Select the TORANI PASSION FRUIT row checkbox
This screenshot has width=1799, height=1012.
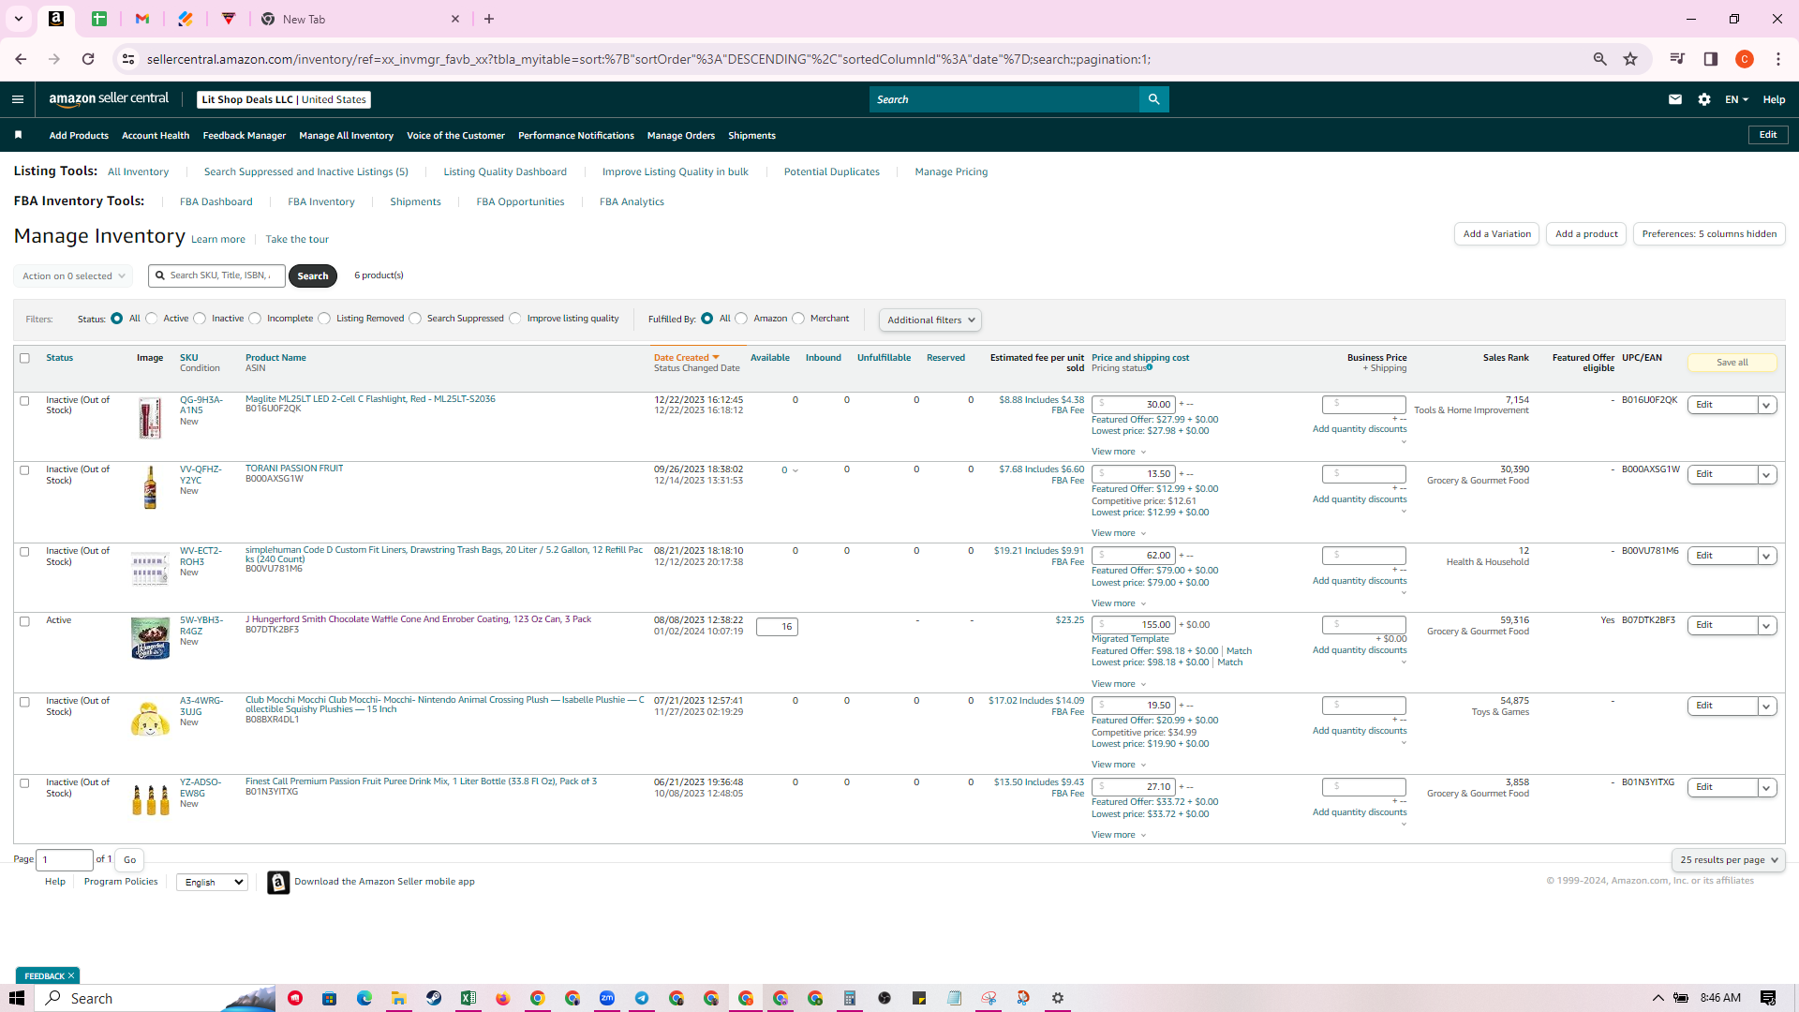[25, 470]
